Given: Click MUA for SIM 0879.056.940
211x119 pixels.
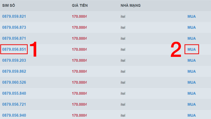Looking at the screenshot, I should pos(192,115).
